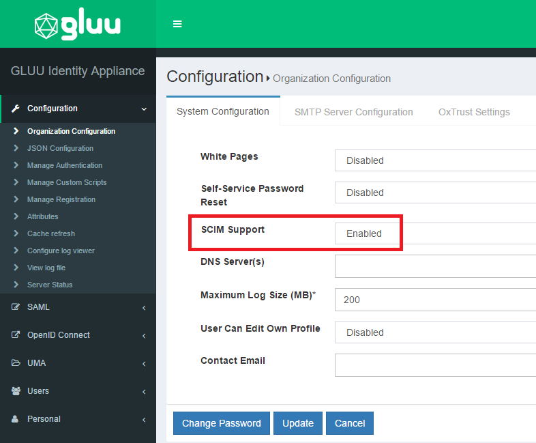
Task: Switch to OxTrust Settings tab
Action: (x=474, y=112)
